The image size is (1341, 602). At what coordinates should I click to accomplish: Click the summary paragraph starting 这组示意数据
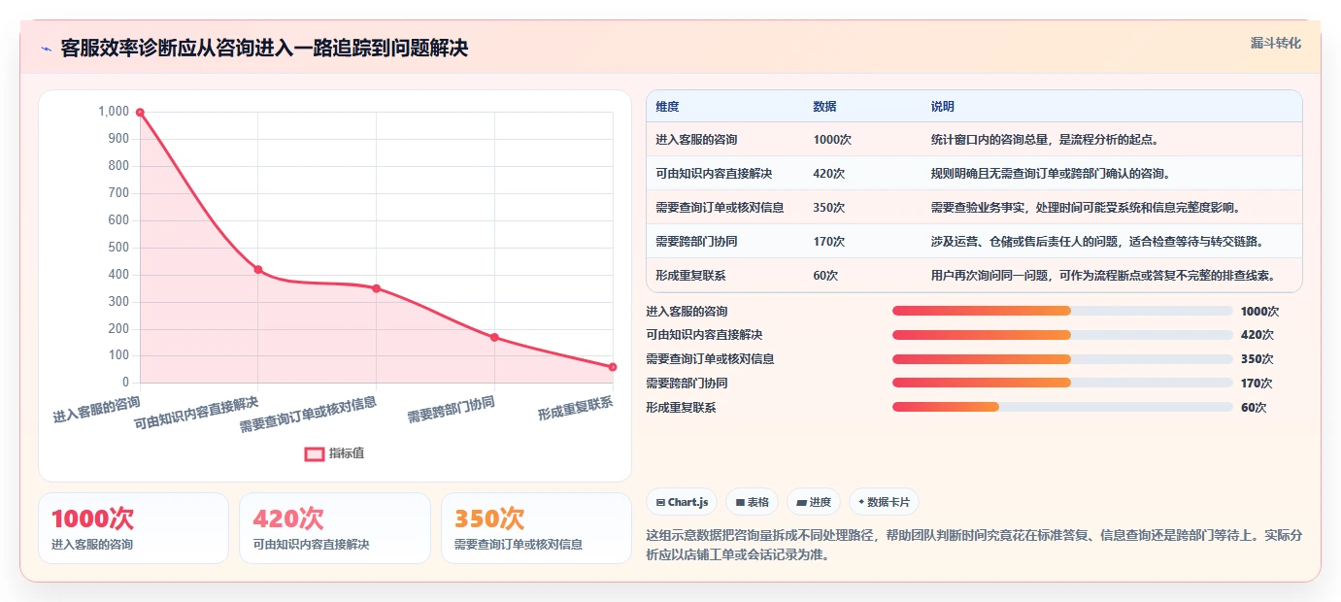click(974, 545)
